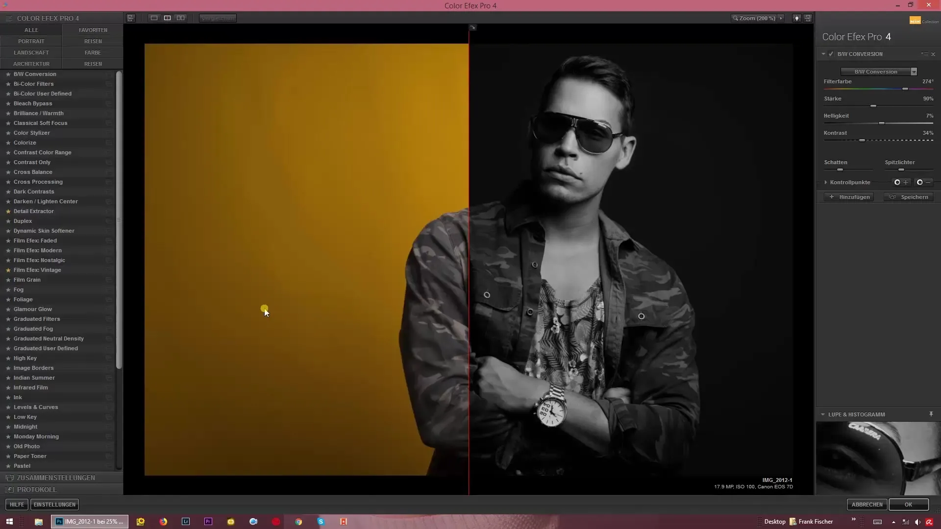Open the Windows Start menu
This screenshot has height=529, width=941.
click(9, 522)
